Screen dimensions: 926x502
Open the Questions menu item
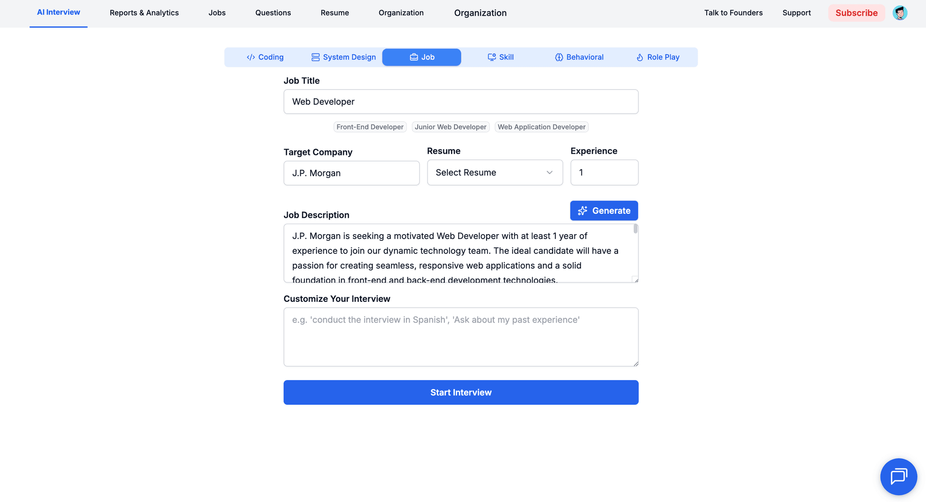[273, 13]
